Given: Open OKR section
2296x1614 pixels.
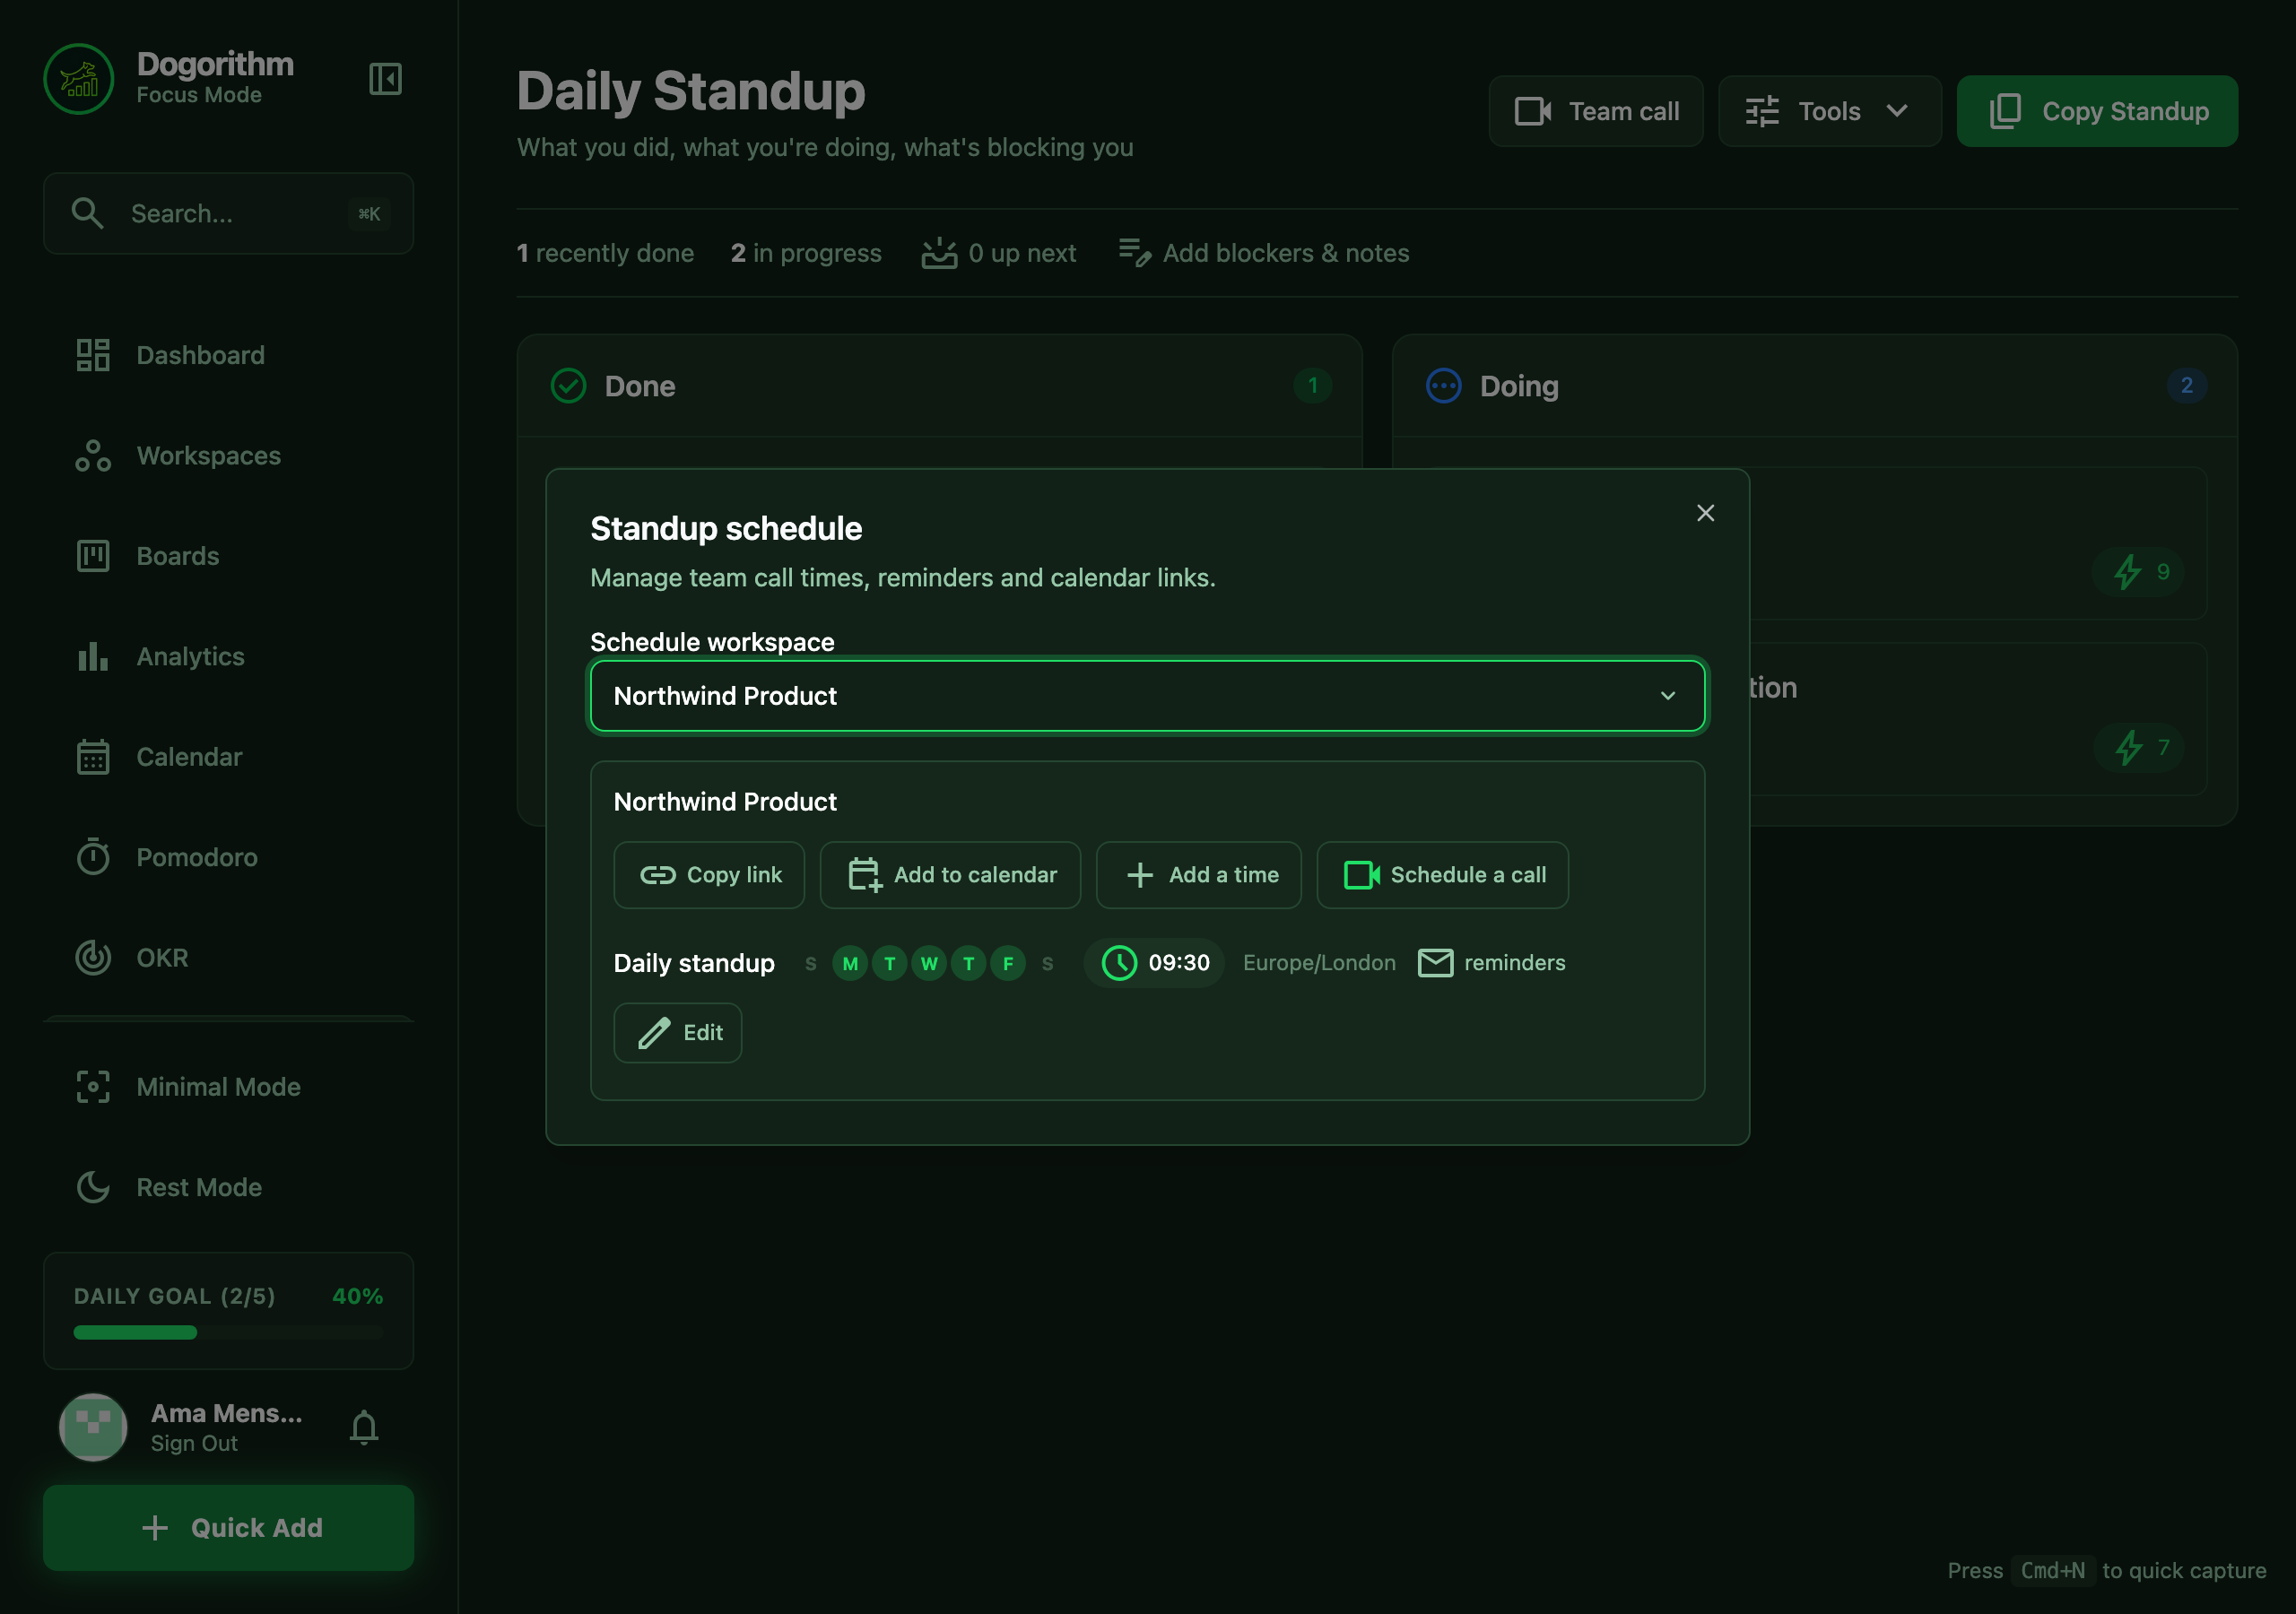Looking at the screenshot, I should tap(229, 958).
